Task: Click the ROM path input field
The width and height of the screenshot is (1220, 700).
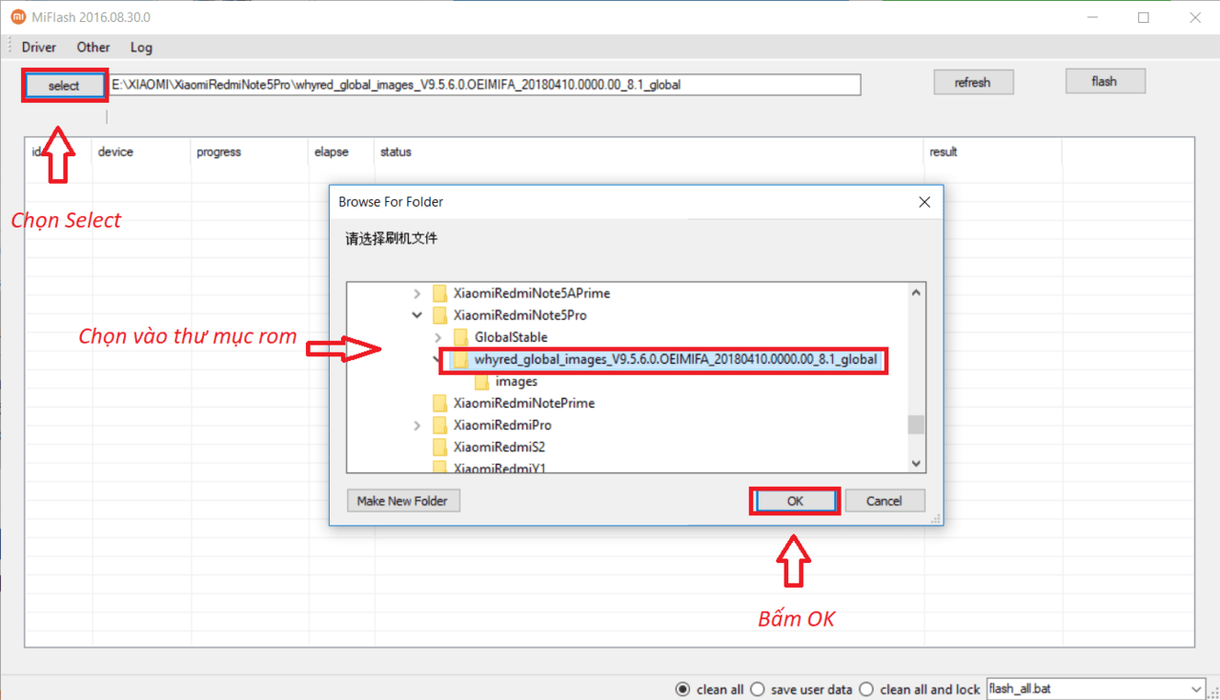Action: pyautogui.click(x=485, y=85)
